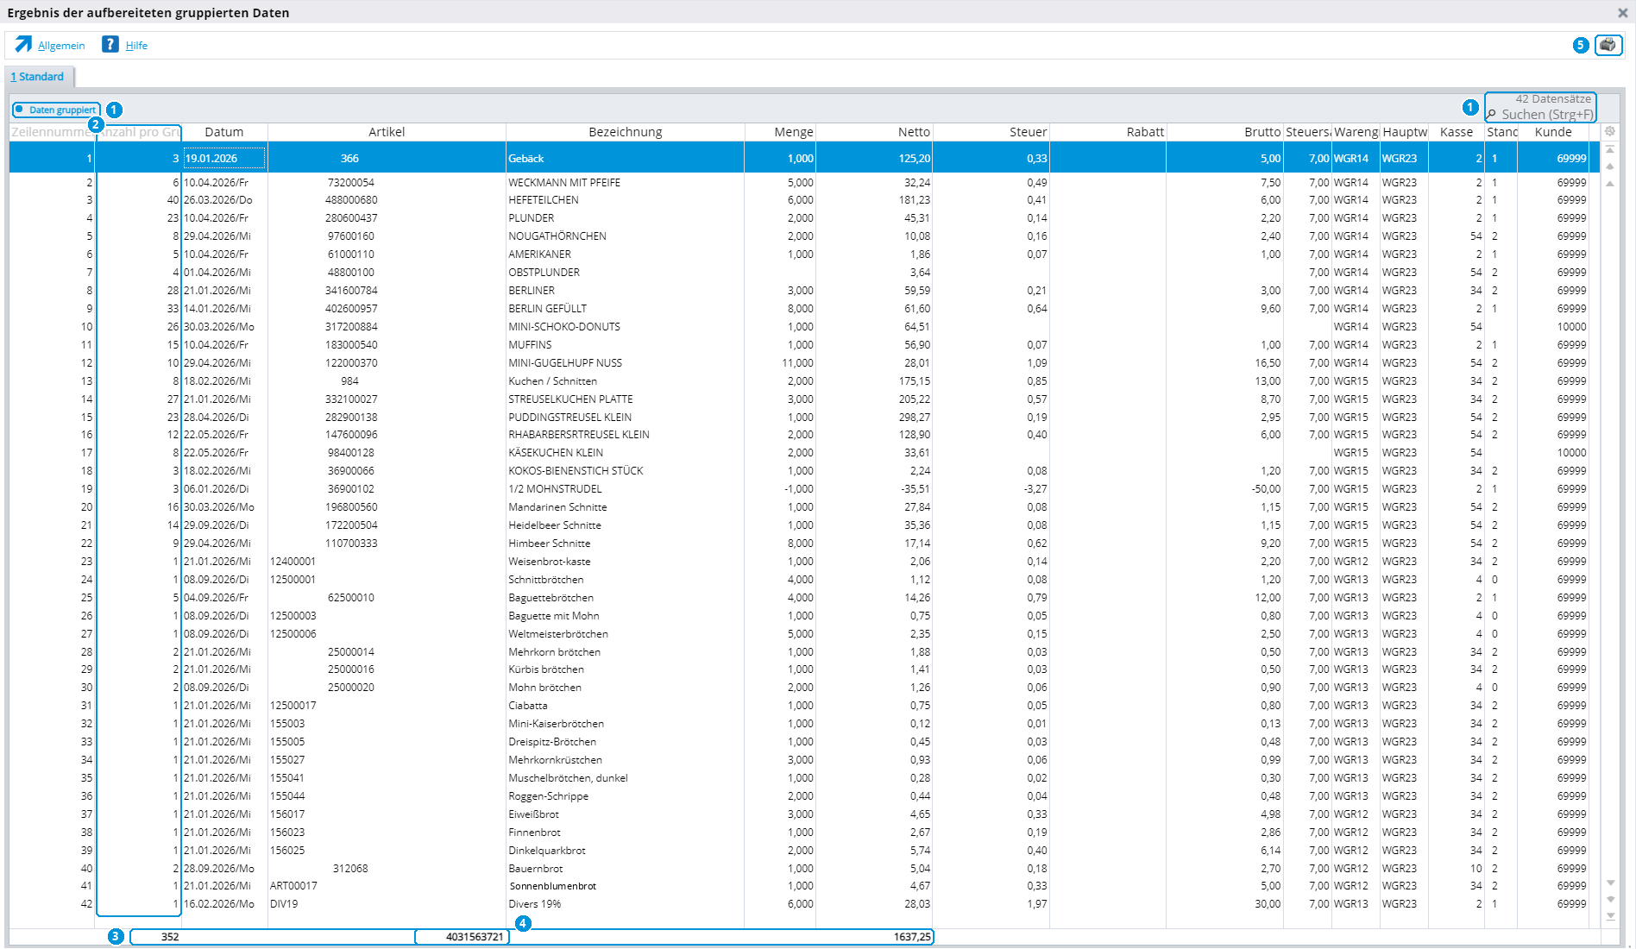Page up one step scroll arrow
Screen dimensions: 1636x949
1610,167
